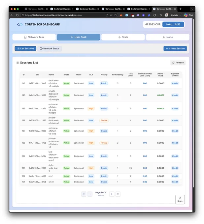Click the Low SLA badge in row 141
The width and height of the screenshot is (204, 224).
[91, 83]
